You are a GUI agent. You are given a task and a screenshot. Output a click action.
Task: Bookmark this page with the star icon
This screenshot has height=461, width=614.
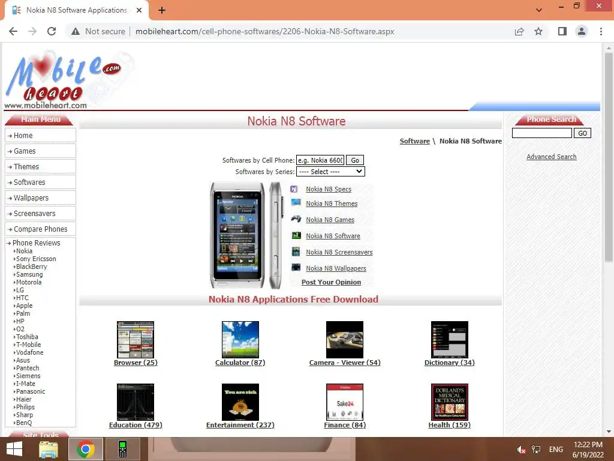pyautogui.click(x=538, y=31)
